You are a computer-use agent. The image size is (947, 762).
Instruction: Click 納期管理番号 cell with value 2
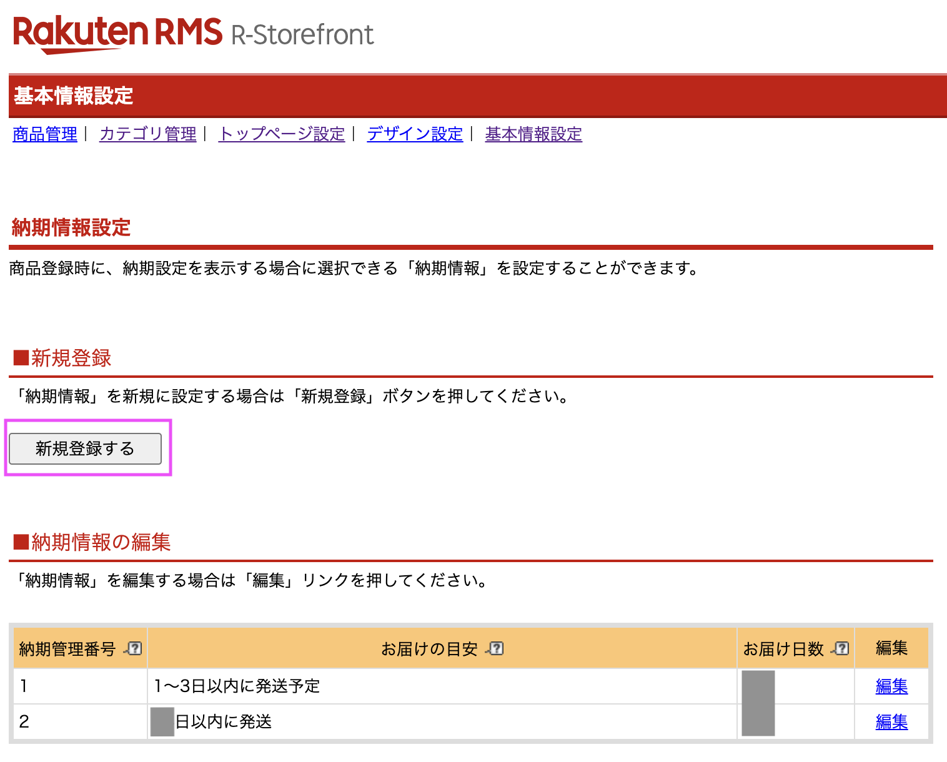point(80,722)
